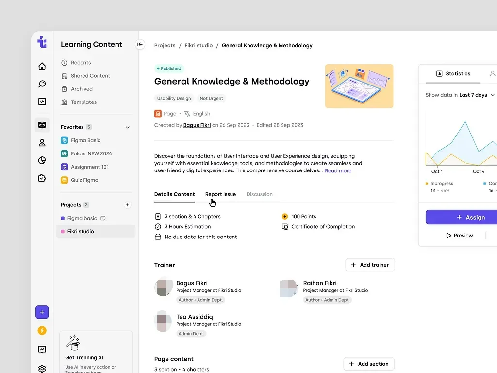Click the course cover thumbnail

point(359,86)
